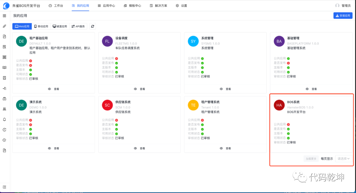View 系统管理 via its eye 查看 button
Screen dimensions: 356x193
(x=225, y=89)
